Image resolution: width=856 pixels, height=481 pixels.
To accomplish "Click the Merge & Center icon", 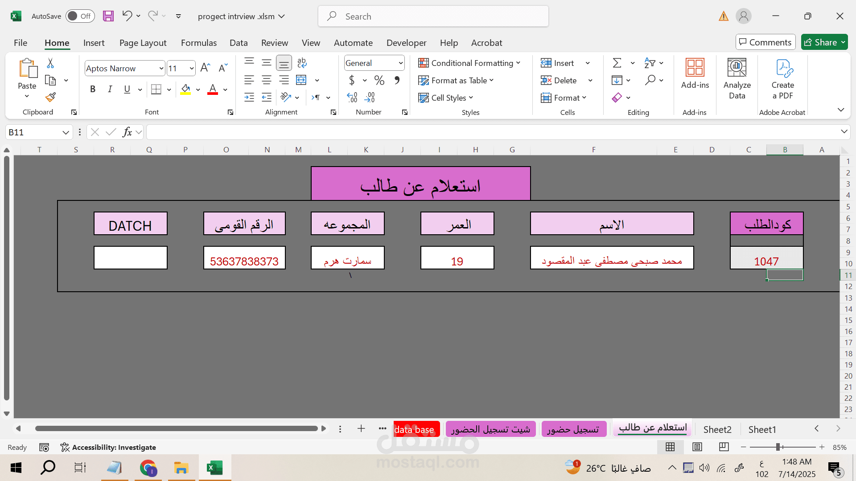I will pyautogui.click(x=301, y=80).
